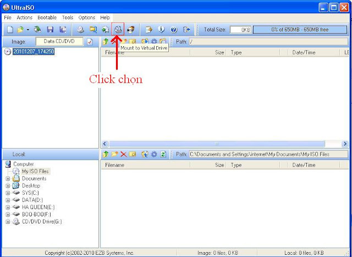The image size is (352, 257).
Task: Click the Up folder icon in image pane
Action: [106, 42]
